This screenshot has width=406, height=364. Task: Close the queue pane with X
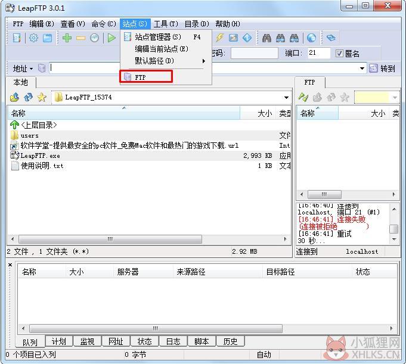point(10,265)
